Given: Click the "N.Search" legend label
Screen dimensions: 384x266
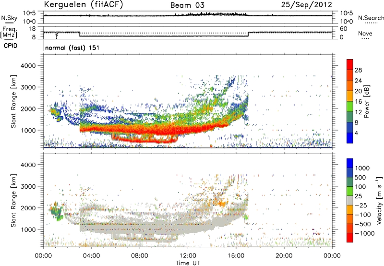Looking at the screenshot, I should (371, 18).
